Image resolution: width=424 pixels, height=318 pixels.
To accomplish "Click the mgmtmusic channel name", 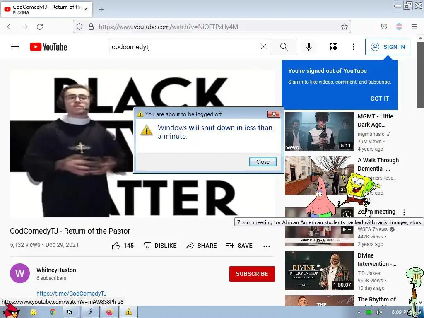I will click(371, 134).
